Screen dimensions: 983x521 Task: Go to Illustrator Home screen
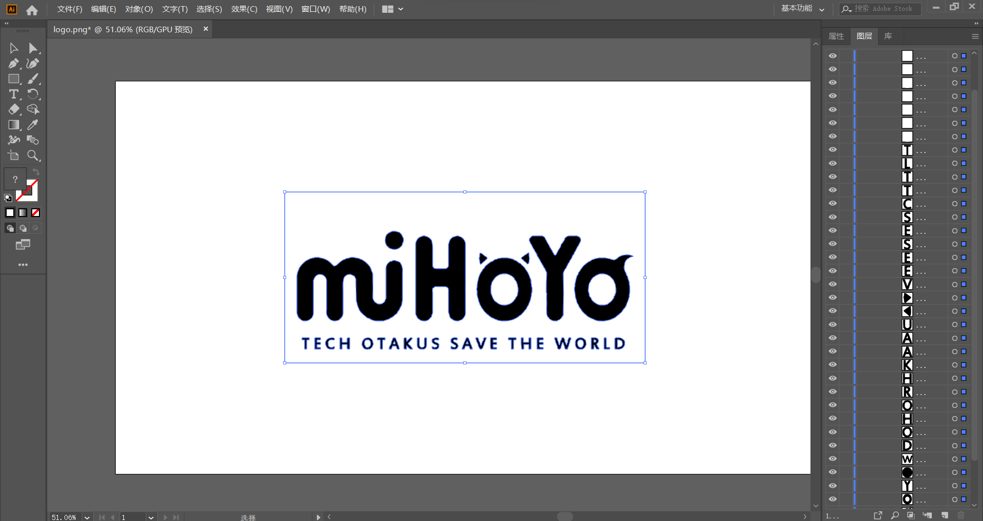tap(32, 9)
